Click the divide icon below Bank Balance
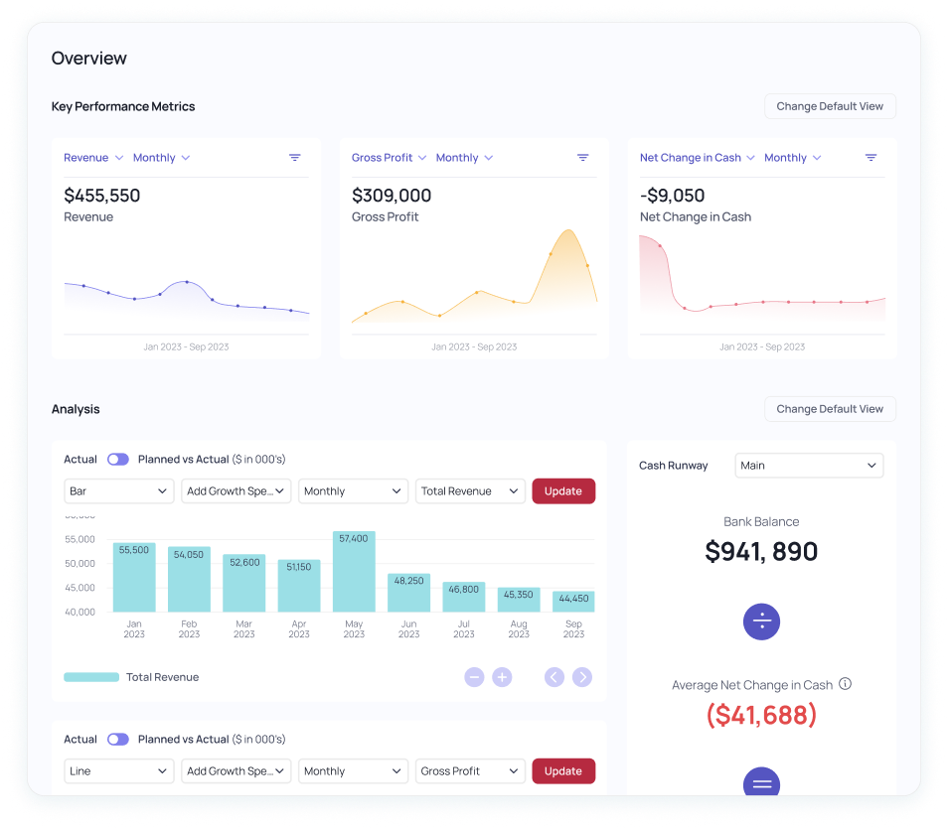Image resolution: width=948 pixels, height=829 pixels. tap(761, 622)
